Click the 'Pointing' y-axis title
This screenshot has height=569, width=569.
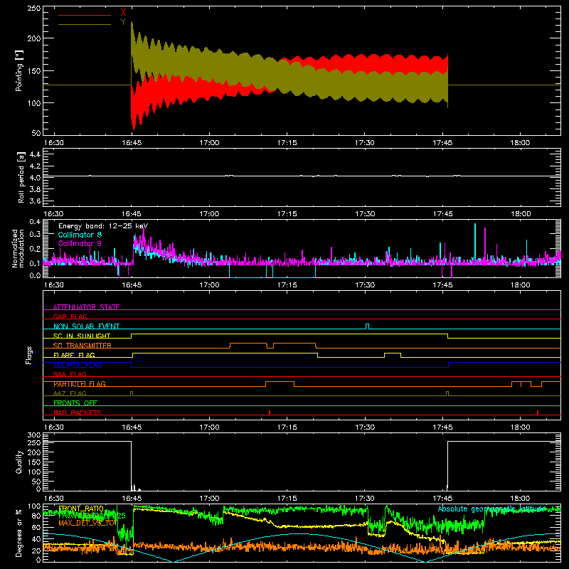click(x=19, y=70)
